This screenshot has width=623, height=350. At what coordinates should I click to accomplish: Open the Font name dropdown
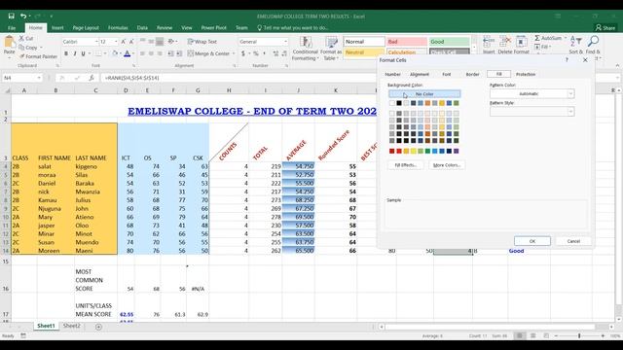tap(96, 42)
